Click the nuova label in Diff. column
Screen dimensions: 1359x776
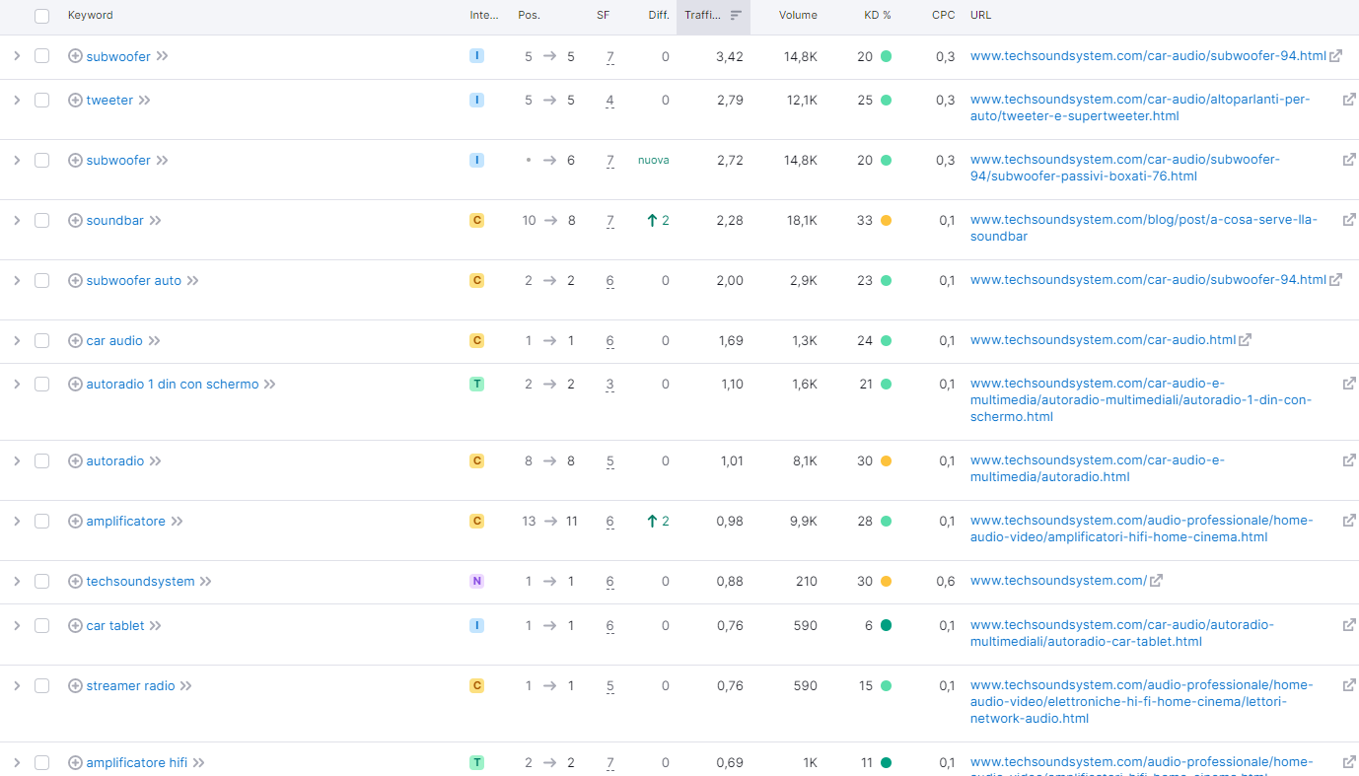[x=653, y=160]
